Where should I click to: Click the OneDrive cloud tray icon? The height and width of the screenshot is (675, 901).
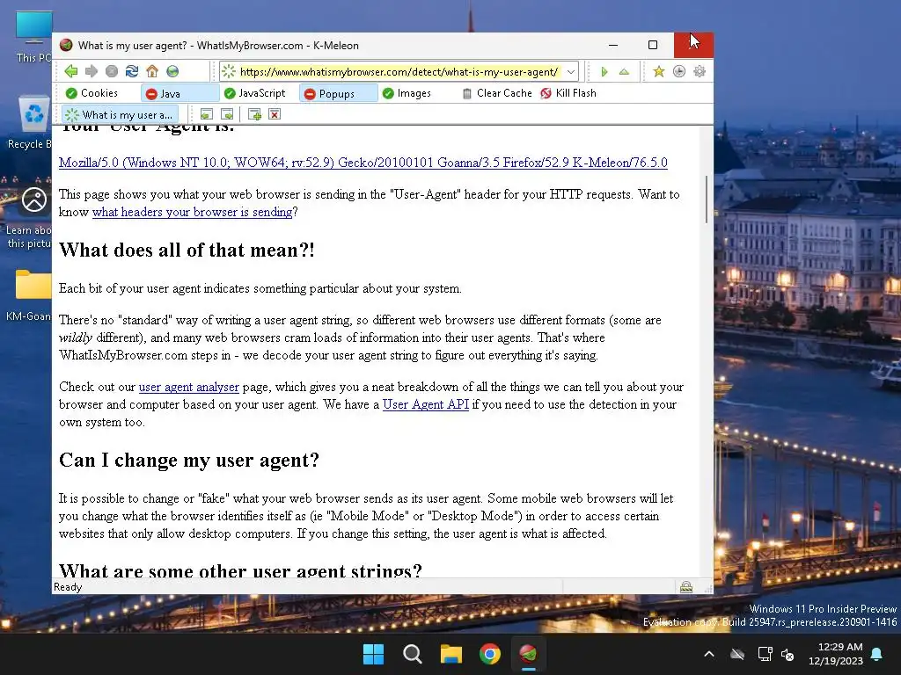[x=738, y=654]
